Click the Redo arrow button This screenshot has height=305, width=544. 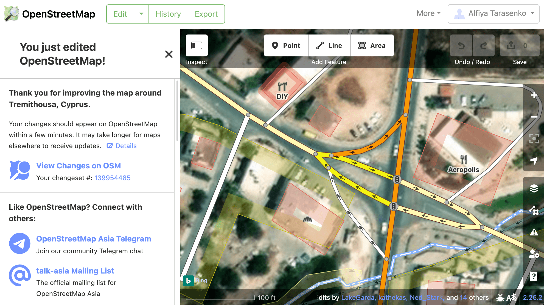click(484, 45)
